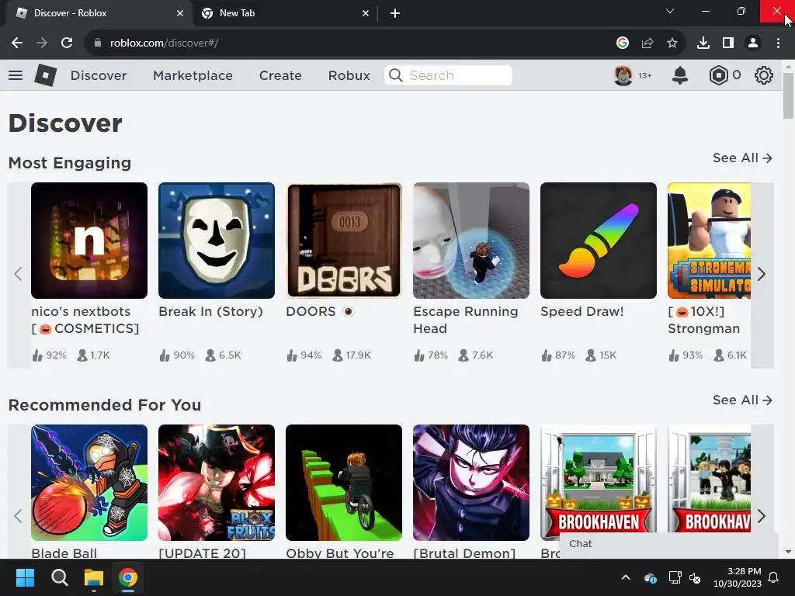Open the user avatar profile
795x596 pixels.
[x=623, y=75]
